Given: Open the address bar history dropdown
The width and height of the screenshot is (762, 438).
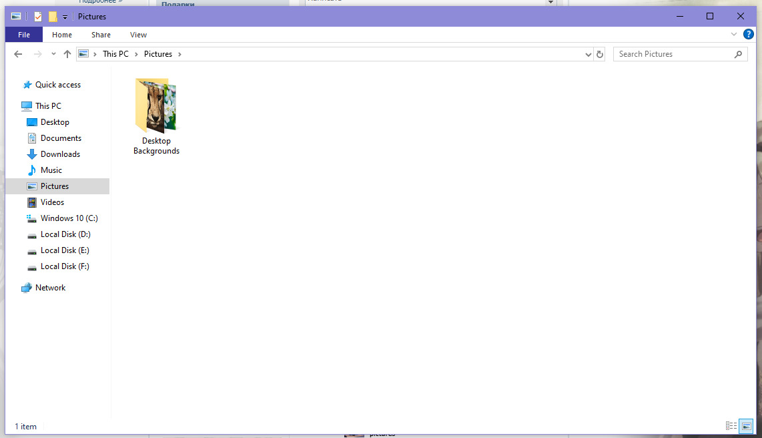Looking at the screenshot, I should pyautogui.click(x=589, y=55).
